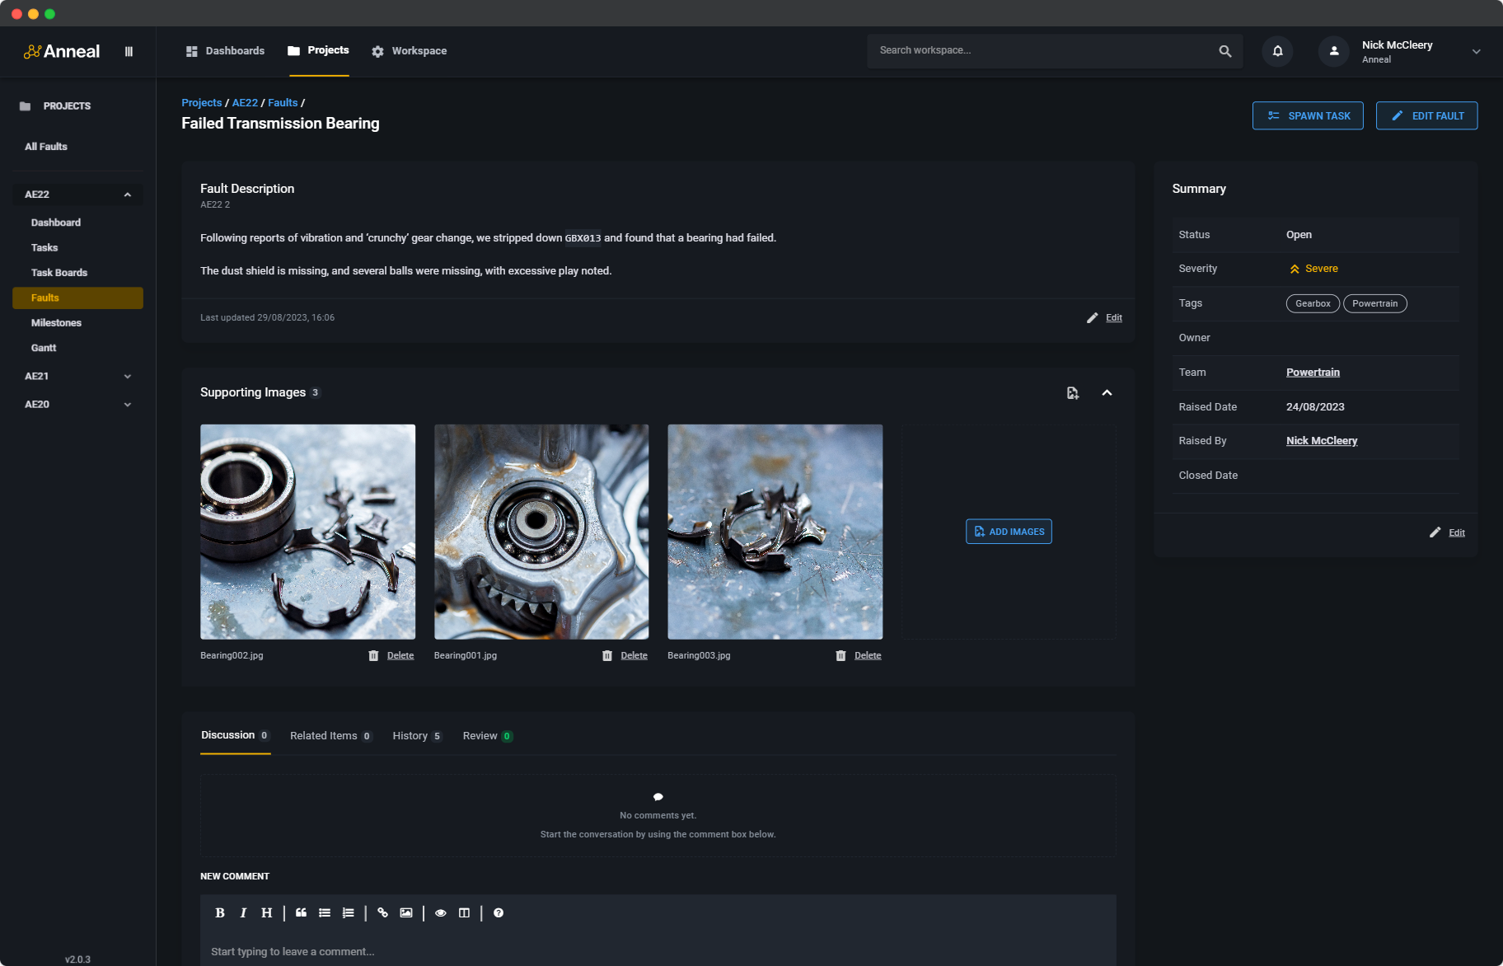
Task: Open Task Boards in the sidebar
Action: click(x=59, y=273)
